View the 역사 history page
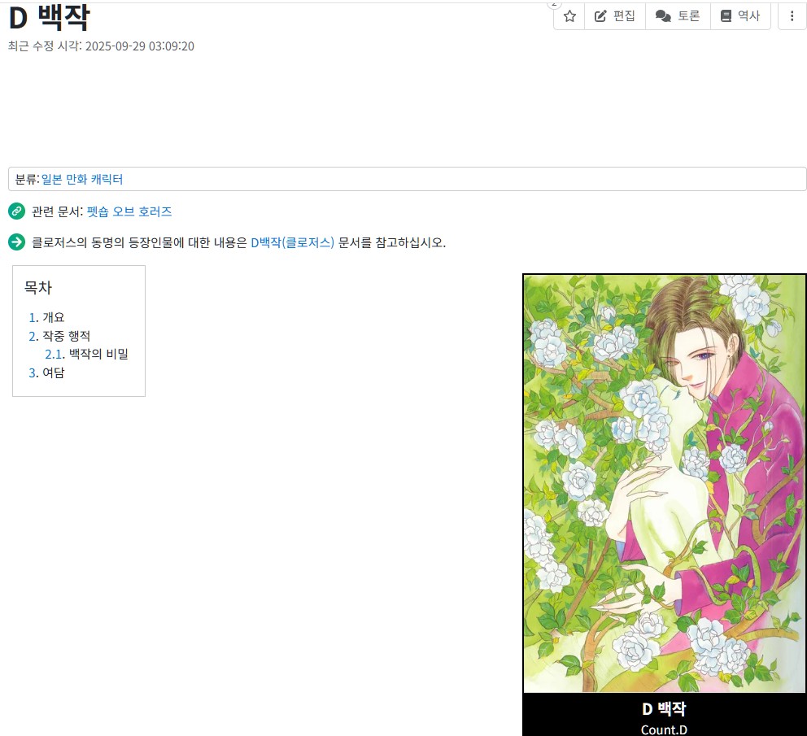Image resolution: width=807 pixels, height=736 pixels. (x=740, y=16)
